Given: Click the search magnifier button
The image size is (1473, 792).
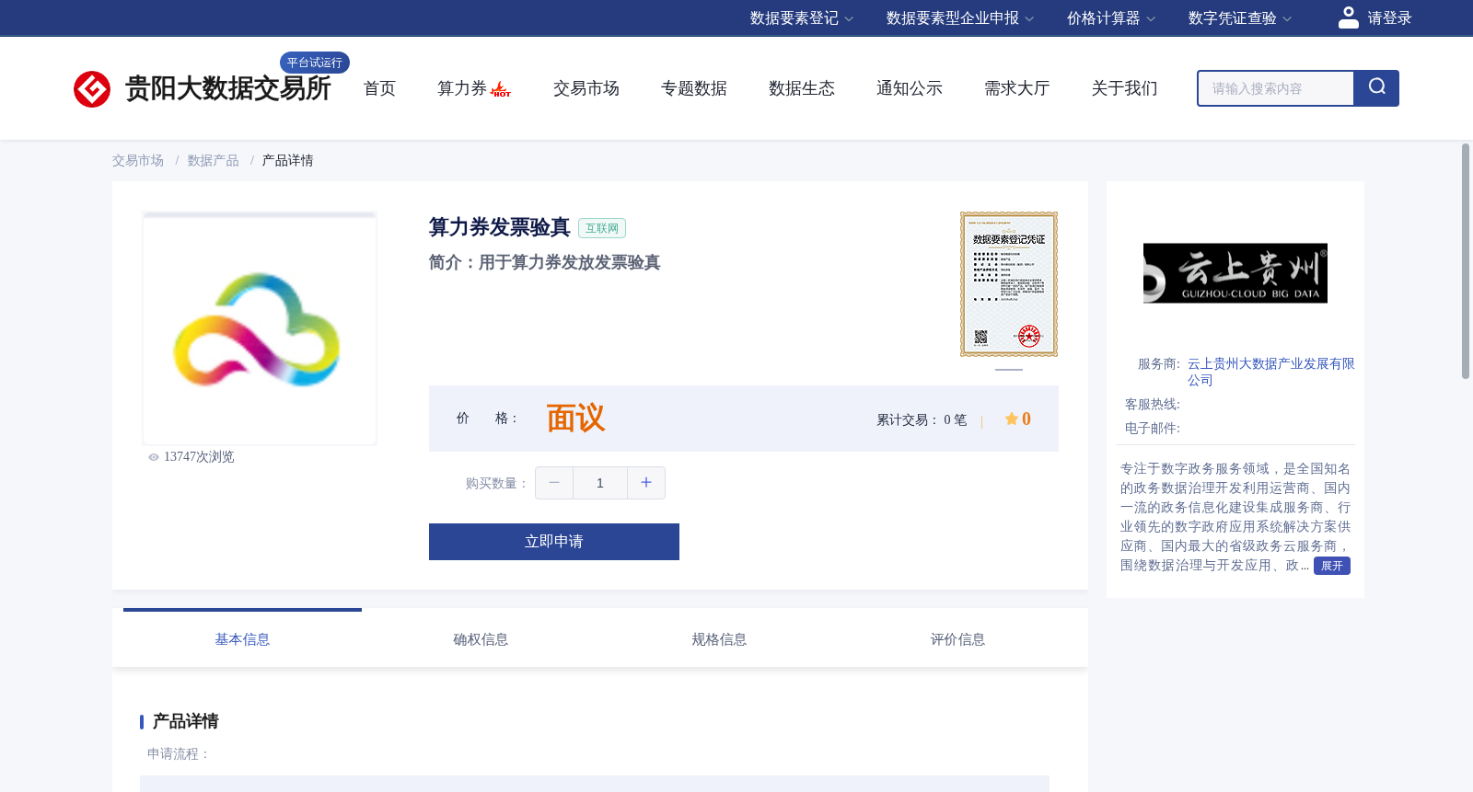Looking at the screenshot, I should click(x=1376, y=88).
